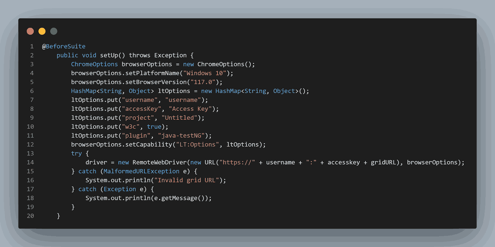
Task: Click RemoteWebDriver on line 14
Action: click(x=160, y=162)
